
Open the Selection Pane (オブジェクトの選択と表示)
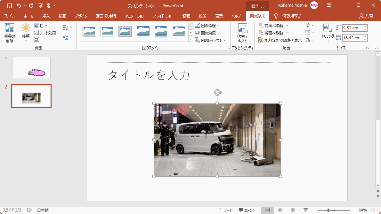coord(280,40)
